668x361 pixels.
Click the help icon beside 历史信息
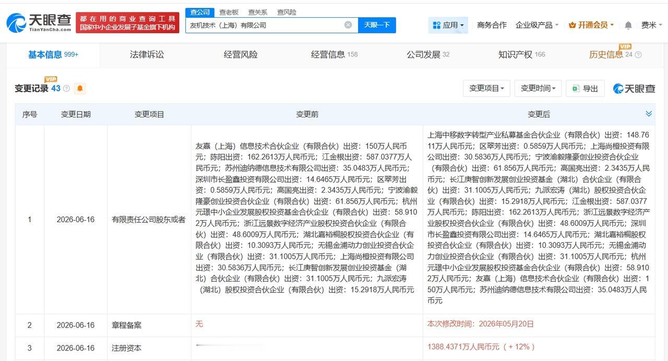(638, 55)
